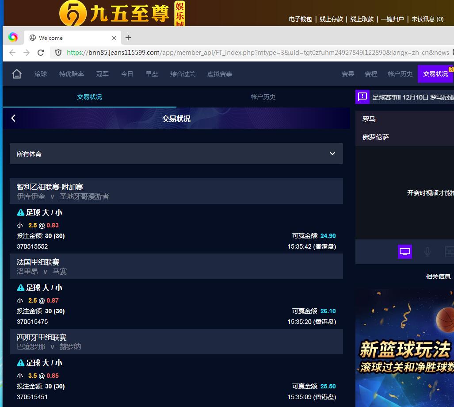Open the 早盘 menu

coord(152,74)
